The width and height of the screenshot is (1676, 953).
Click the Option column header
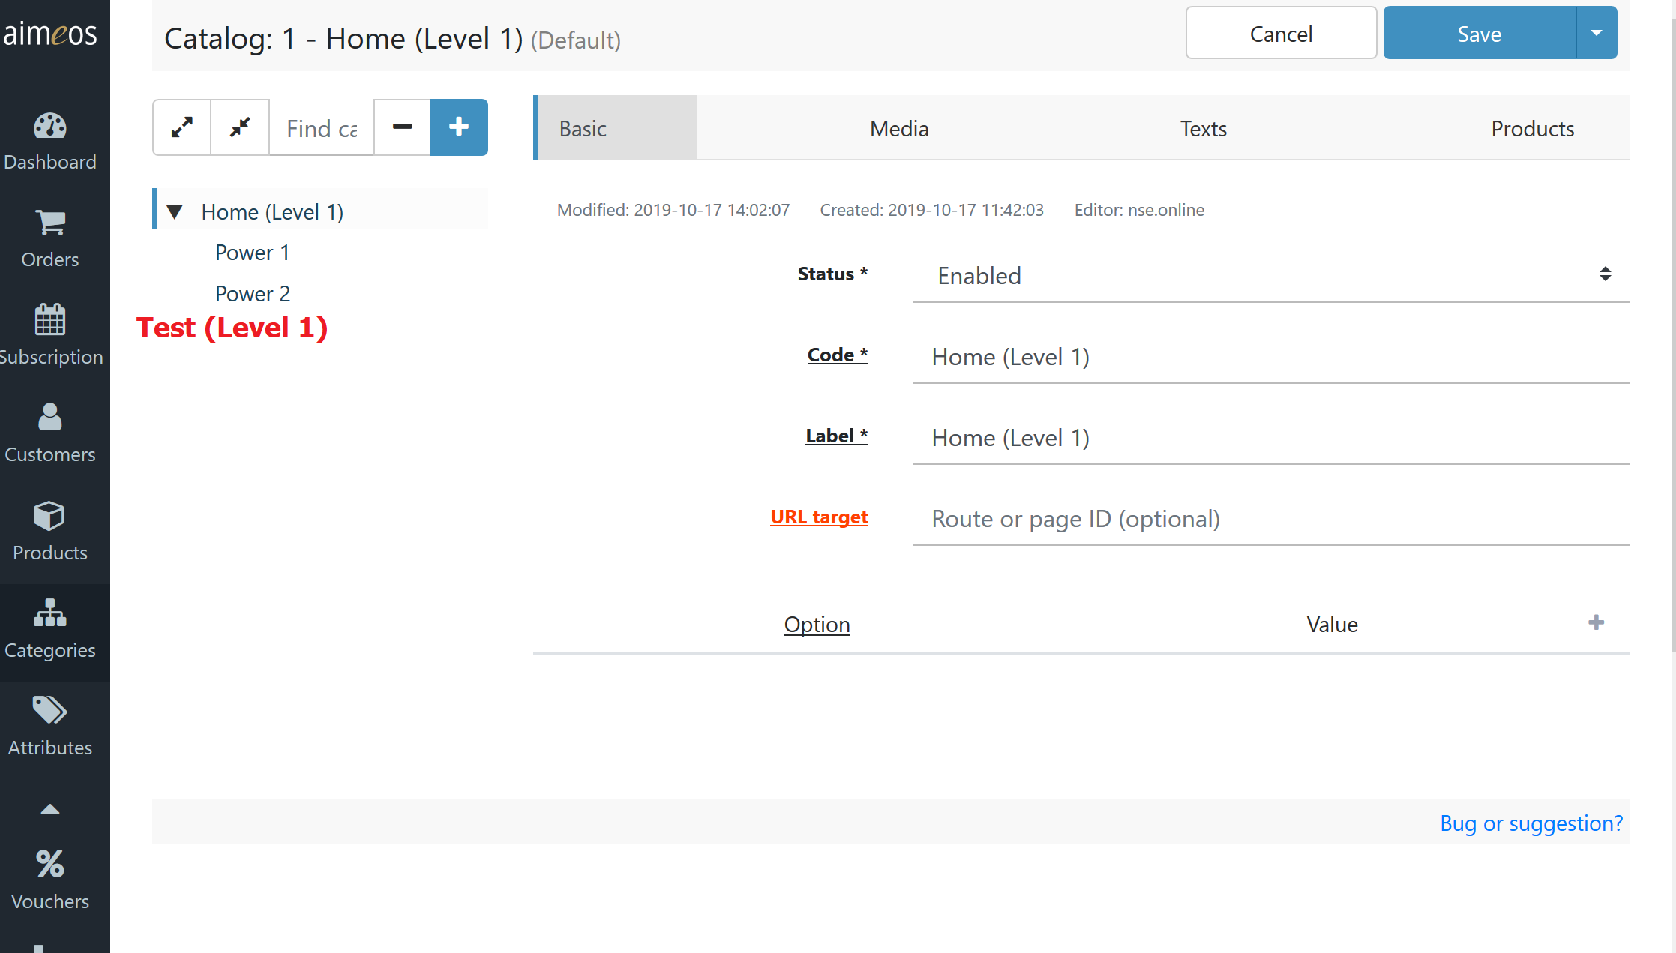click(x=817, y=624)
